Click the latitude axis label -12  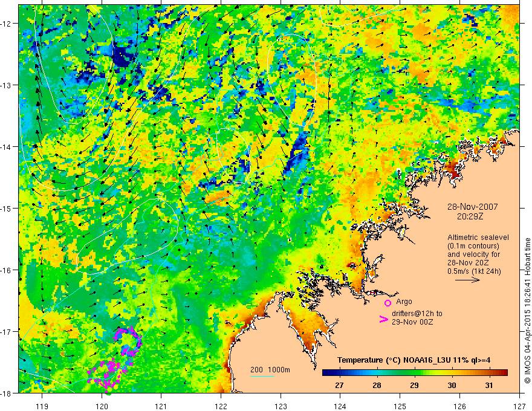[x=7, y=24]
